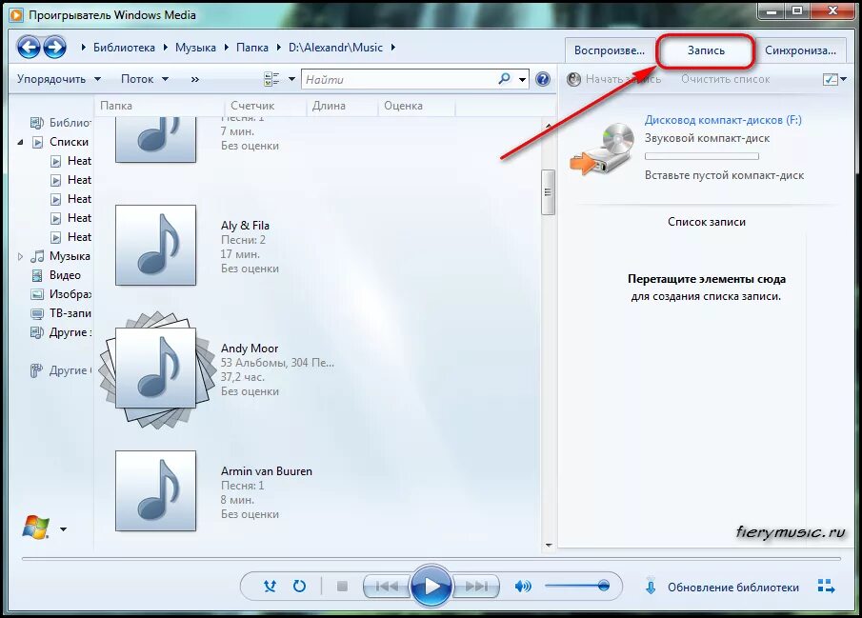Viewport: 862px width, 618px height.
Task: Skip to previous track
Action: point(387,587)
